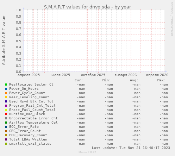Click the Cur: column header
This screenshot has width=175, height=156.
point(79,80)
